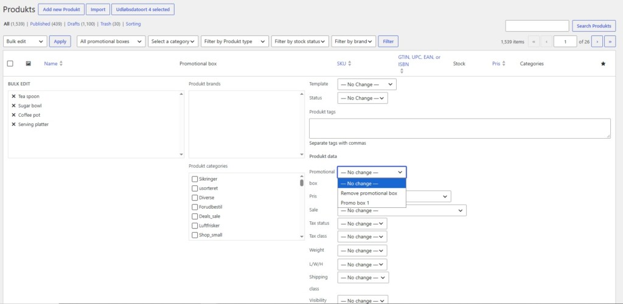Remove Coffee pot from bulk edit list
Screen dimensions: 623x304
(13, 115)
